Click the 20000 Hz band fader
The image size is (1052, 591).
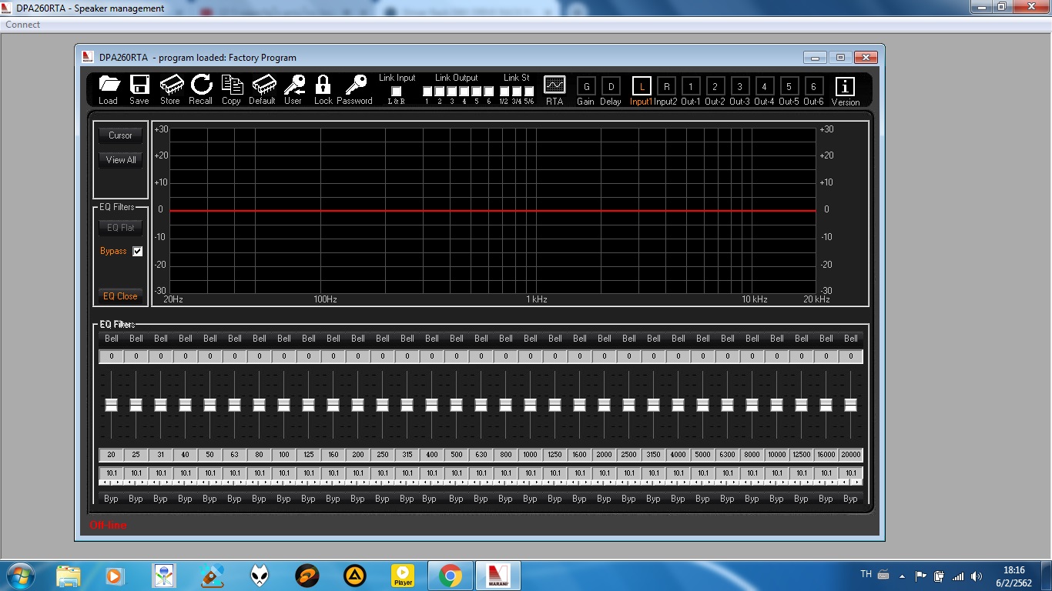[851, 405]
